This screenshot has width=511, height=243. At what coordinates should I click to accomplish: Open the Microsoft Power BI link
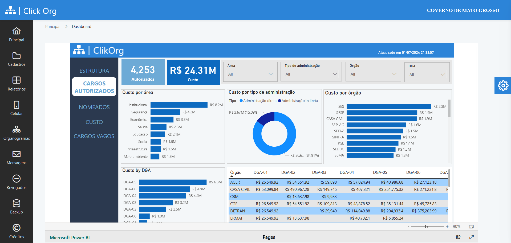(70, 238)
